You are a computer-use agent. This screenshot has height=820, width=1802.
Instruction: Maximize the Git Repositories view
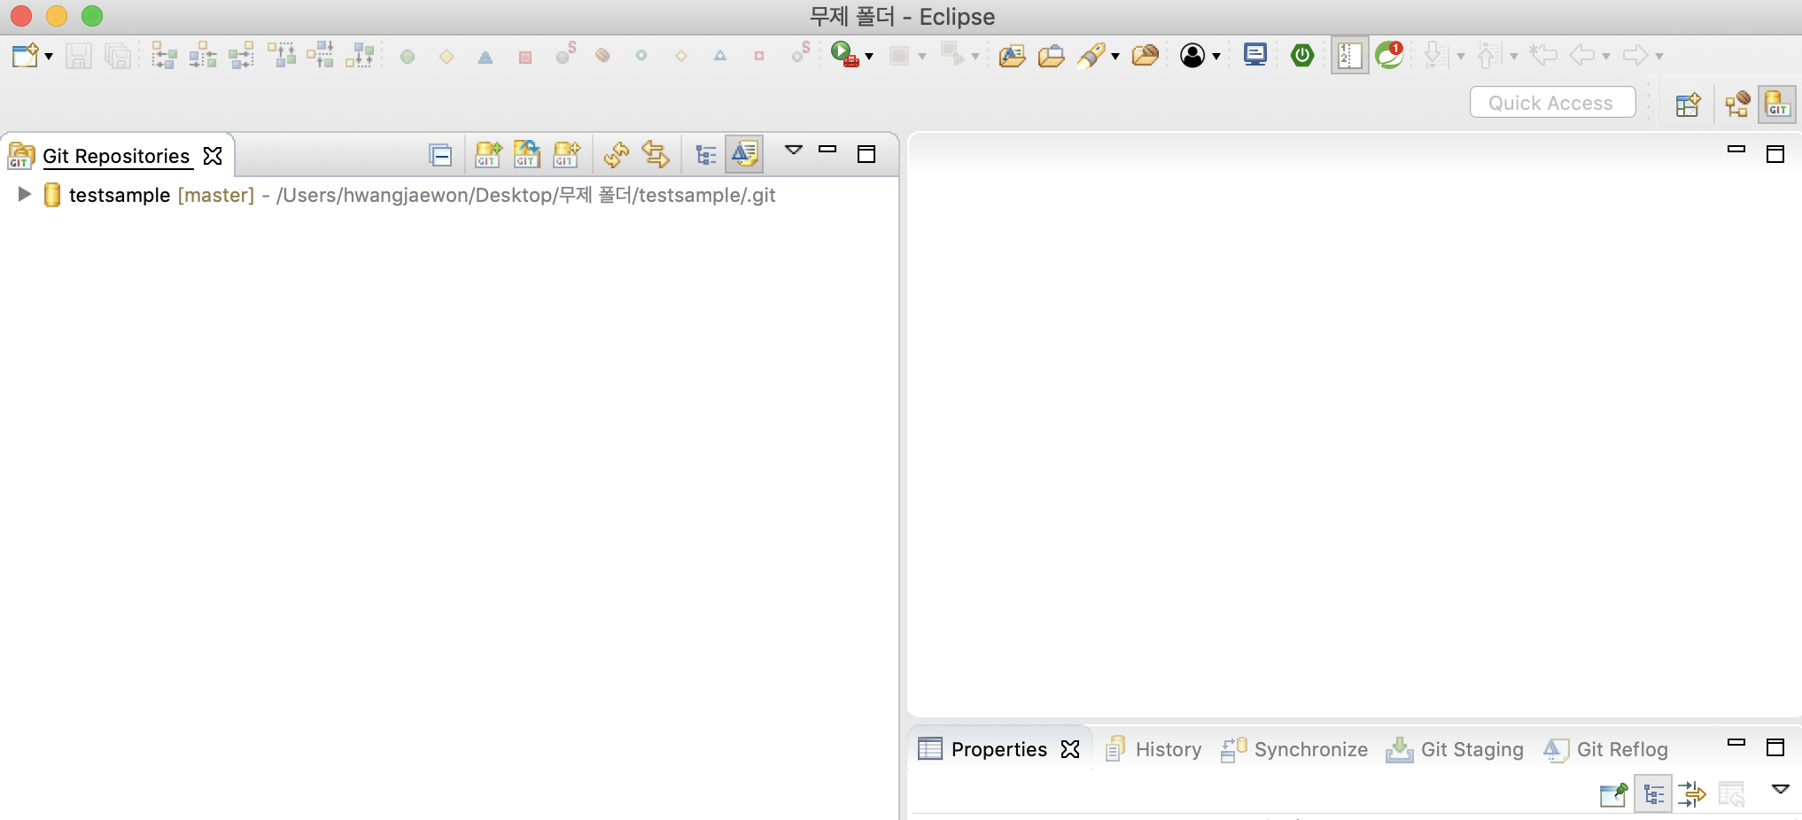coord(866,154)
